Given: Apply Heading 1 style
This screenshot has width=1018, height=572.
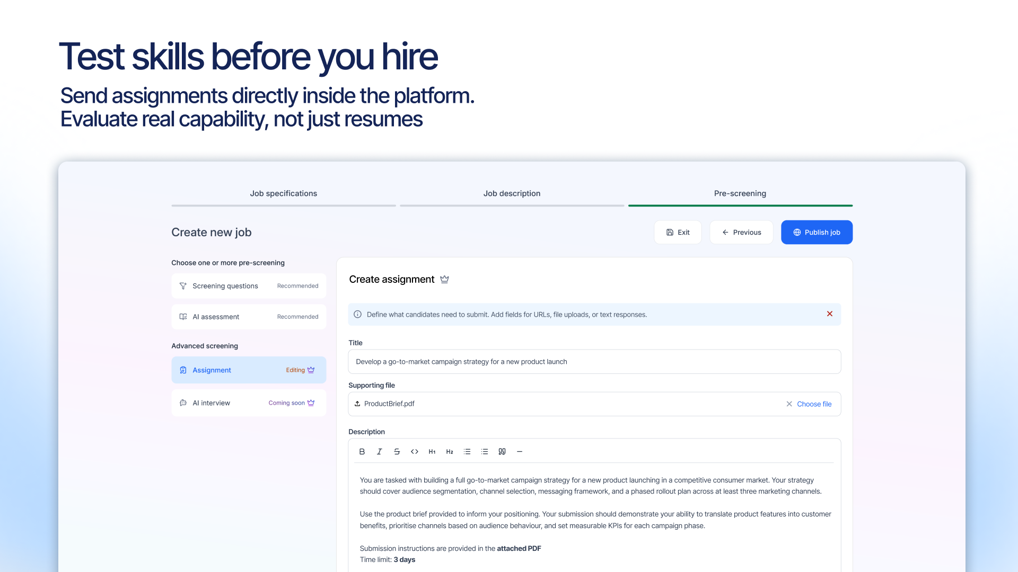Looking at the screenshot, I should [432, 452].
